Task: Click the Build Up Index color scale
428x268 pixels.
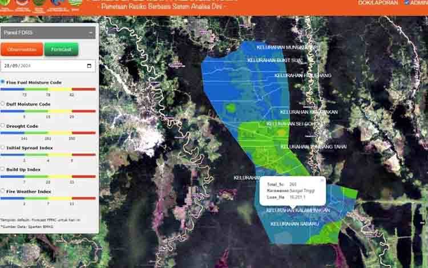Action: coord(48,176)
